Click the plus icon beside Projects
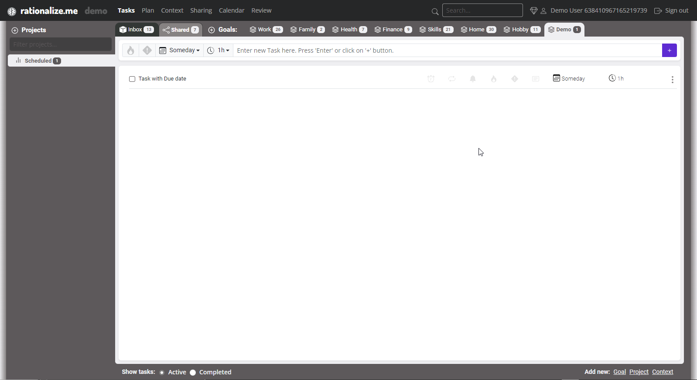697x380 pixels. [15, 30]
